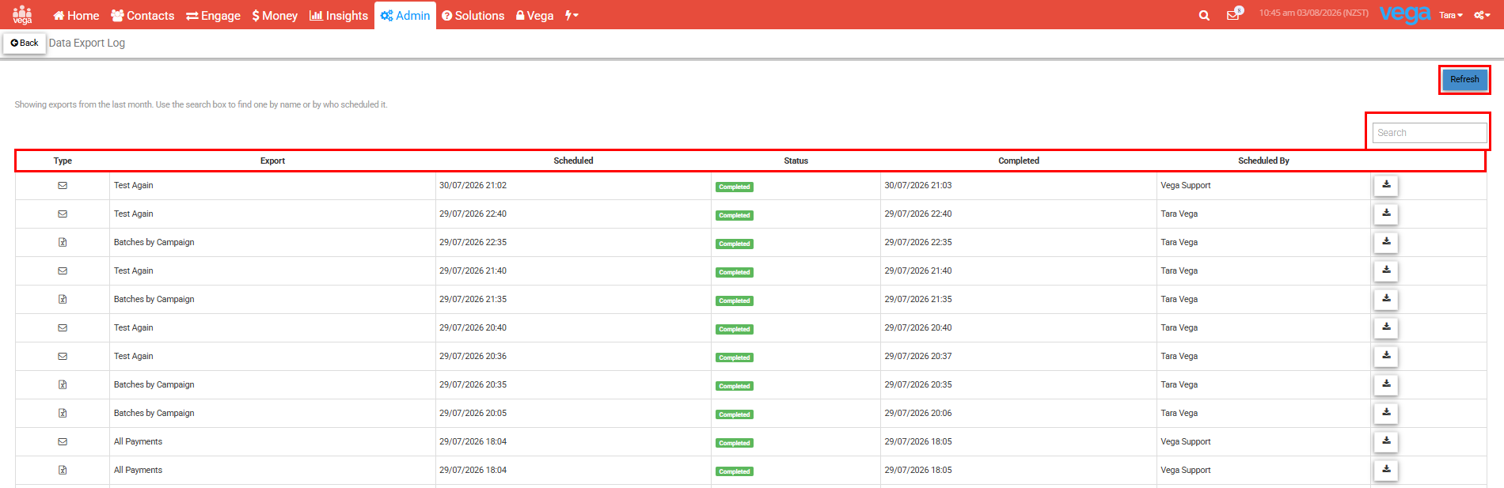Click the date and time text in the navbar
This screenshot has height=488, width=1504.
click(x=1313, y=13)
